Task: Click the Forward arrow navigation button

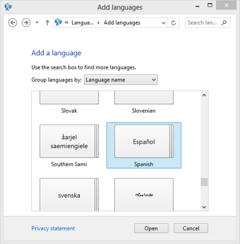Action: [26, 23]
